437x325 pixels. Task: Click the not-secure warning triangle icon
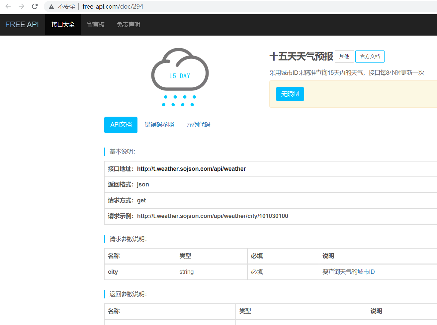[51, 7]
